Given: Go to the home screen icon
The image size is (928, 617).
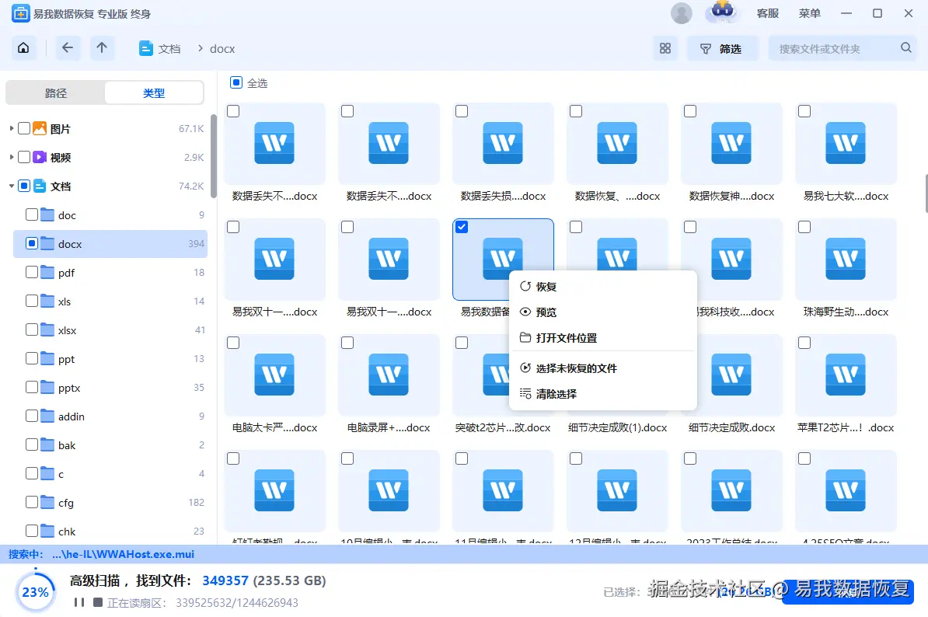Looking at the screenshot, I should [x=23, y=48].
